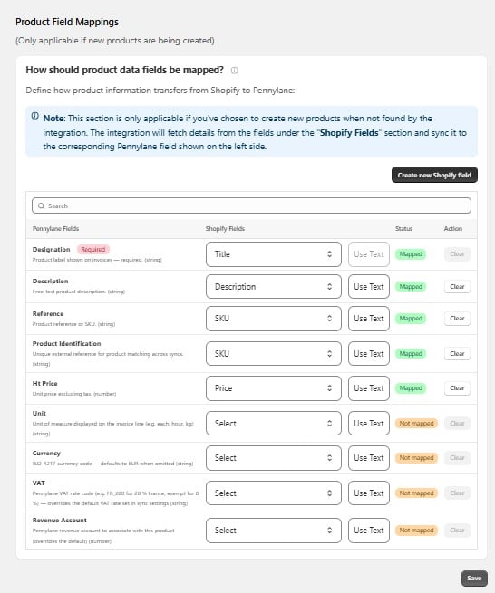Open the Description row Shopify field dropdown
Screen dimensions: 495x593
tap(274, 287)
